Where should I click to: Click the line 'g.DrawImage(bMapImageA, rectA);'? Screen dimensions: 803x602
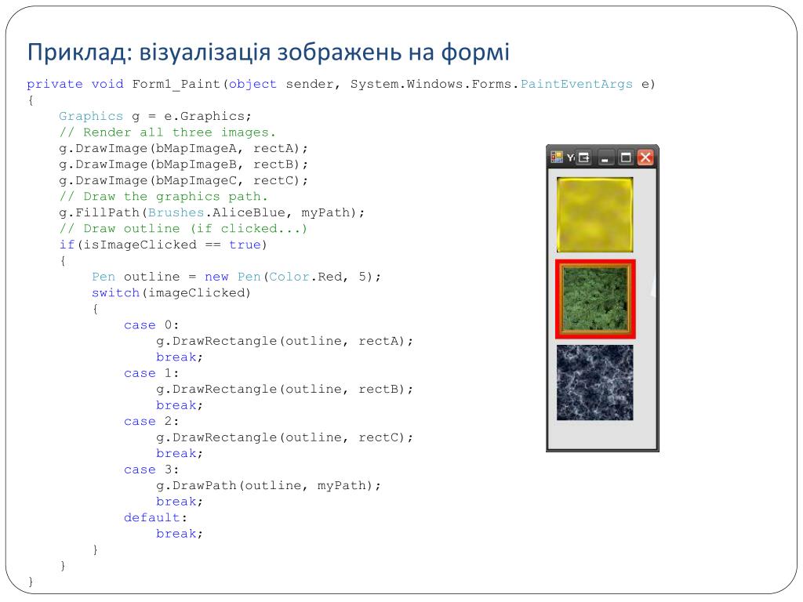point(183,148)
